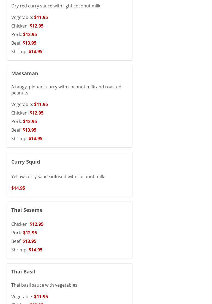The width and height of the screenshot is (212, 304).
Task: Select the Curry Squid heading
Action: point(26,162)
